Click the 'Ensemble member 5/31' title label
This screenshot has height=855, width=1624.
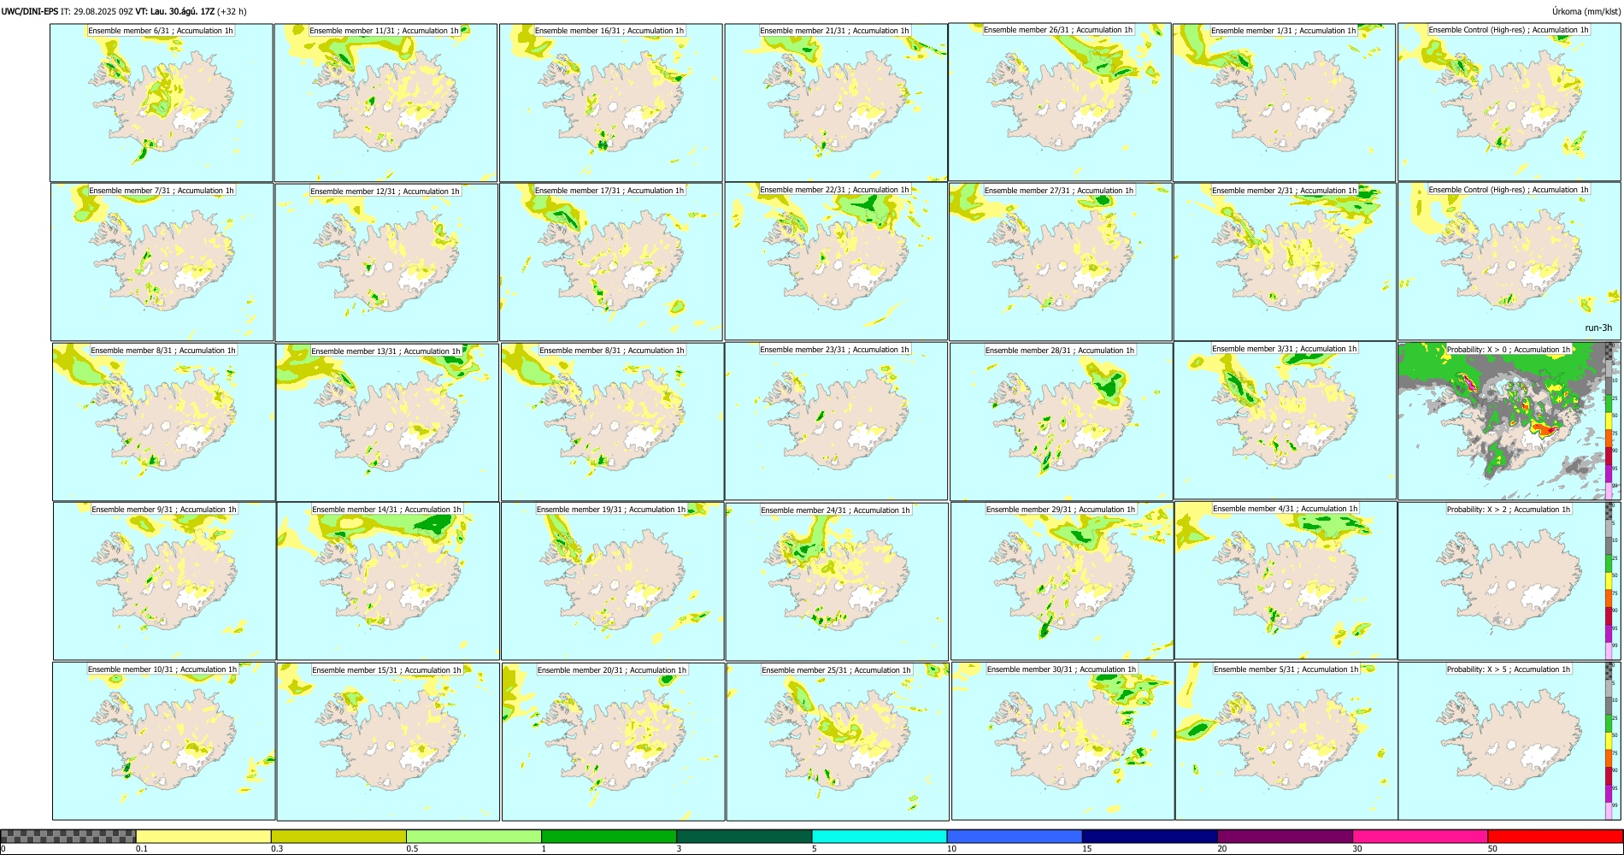1286,669
